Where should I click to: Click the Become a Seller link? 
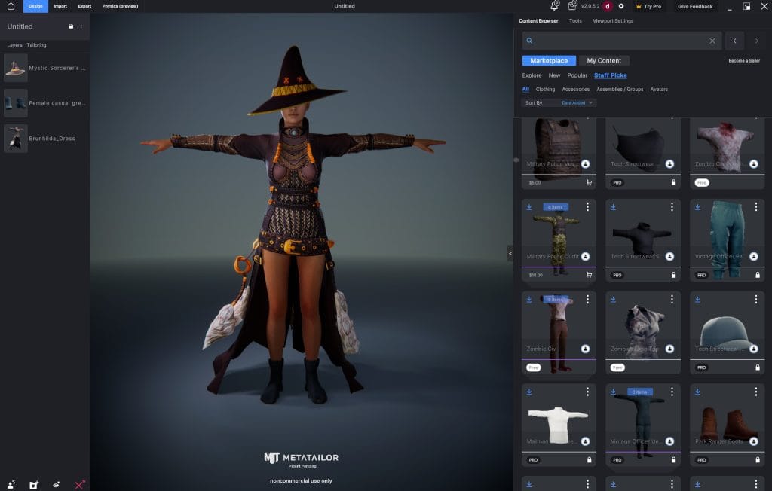[743, 60]
